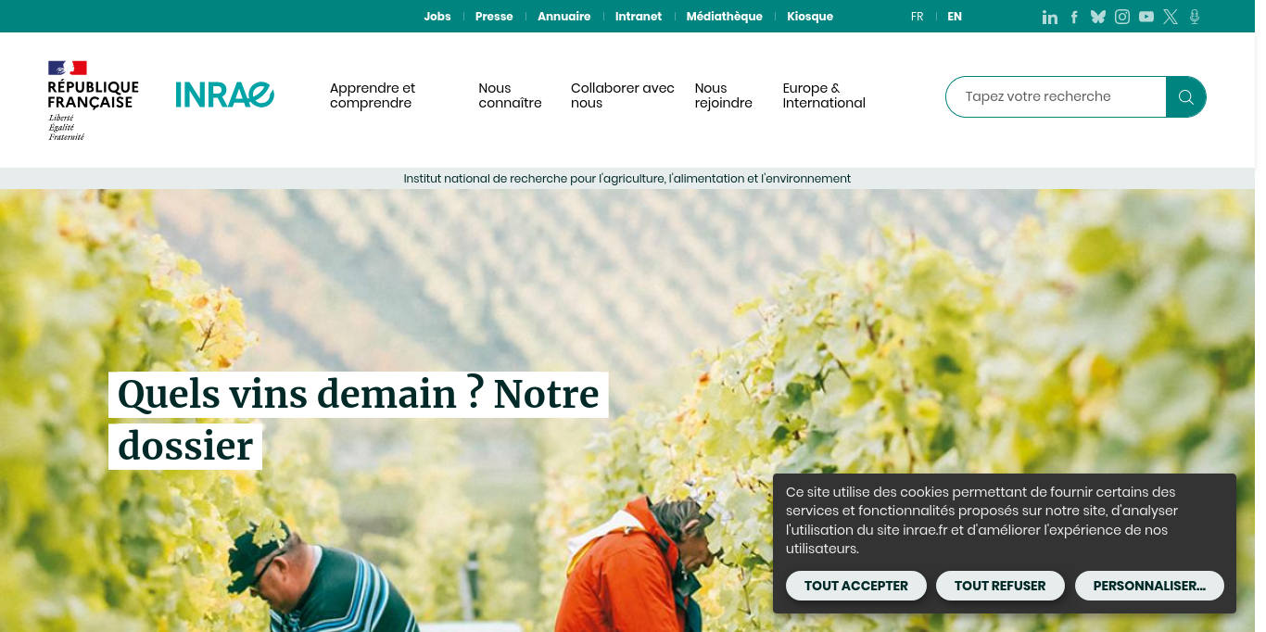The height and width of the screenshot is (632, 1266).
Task: Accept all cookies with TOUT ACCEPTER
Action: tap(856, 586)
